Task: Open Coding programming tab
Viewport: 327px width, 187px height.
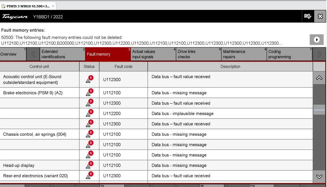Action: [290, 54]
